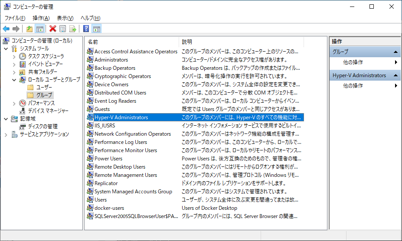Viewport: 402px width, 241px height.
Task: Click the Users group icon
Action: (90, 200)
